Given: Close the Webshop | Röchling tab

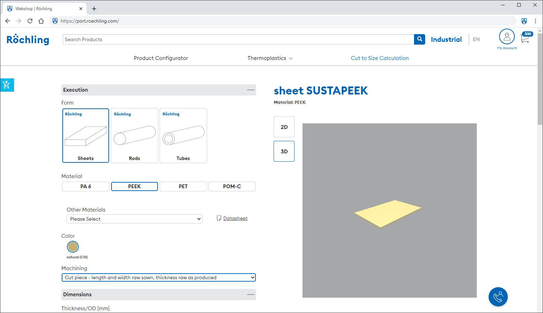Looking at the screenshot, I should [x=81, y=9].
